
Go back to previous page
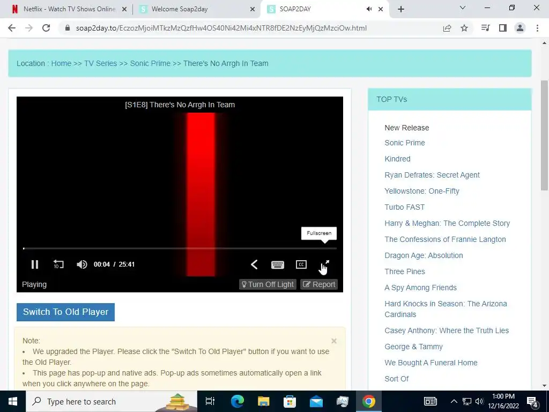click(x=12, y=28)
